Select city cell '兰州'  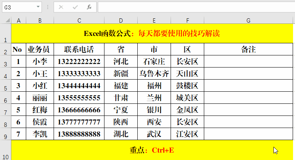click(154, 98)
